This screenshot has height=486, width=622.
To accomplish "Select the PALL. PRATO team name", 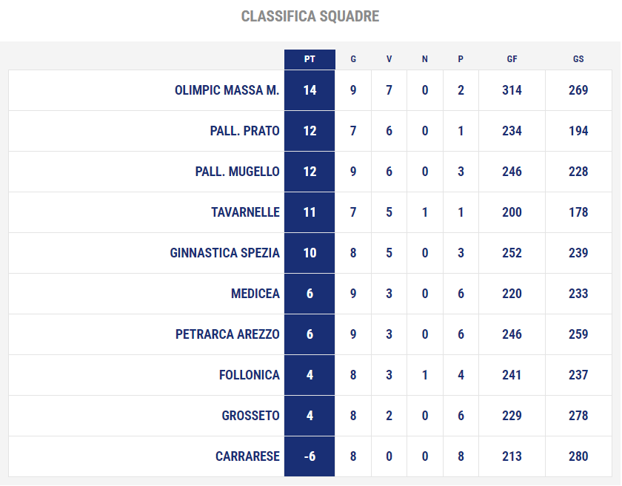I will (x=245, y=131).
